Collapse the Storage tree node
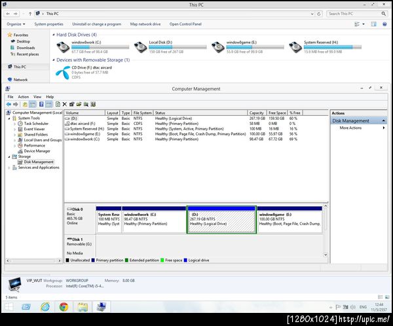This screenshot has height=326, width=393. pyautogui.click(x=9, y=157)
